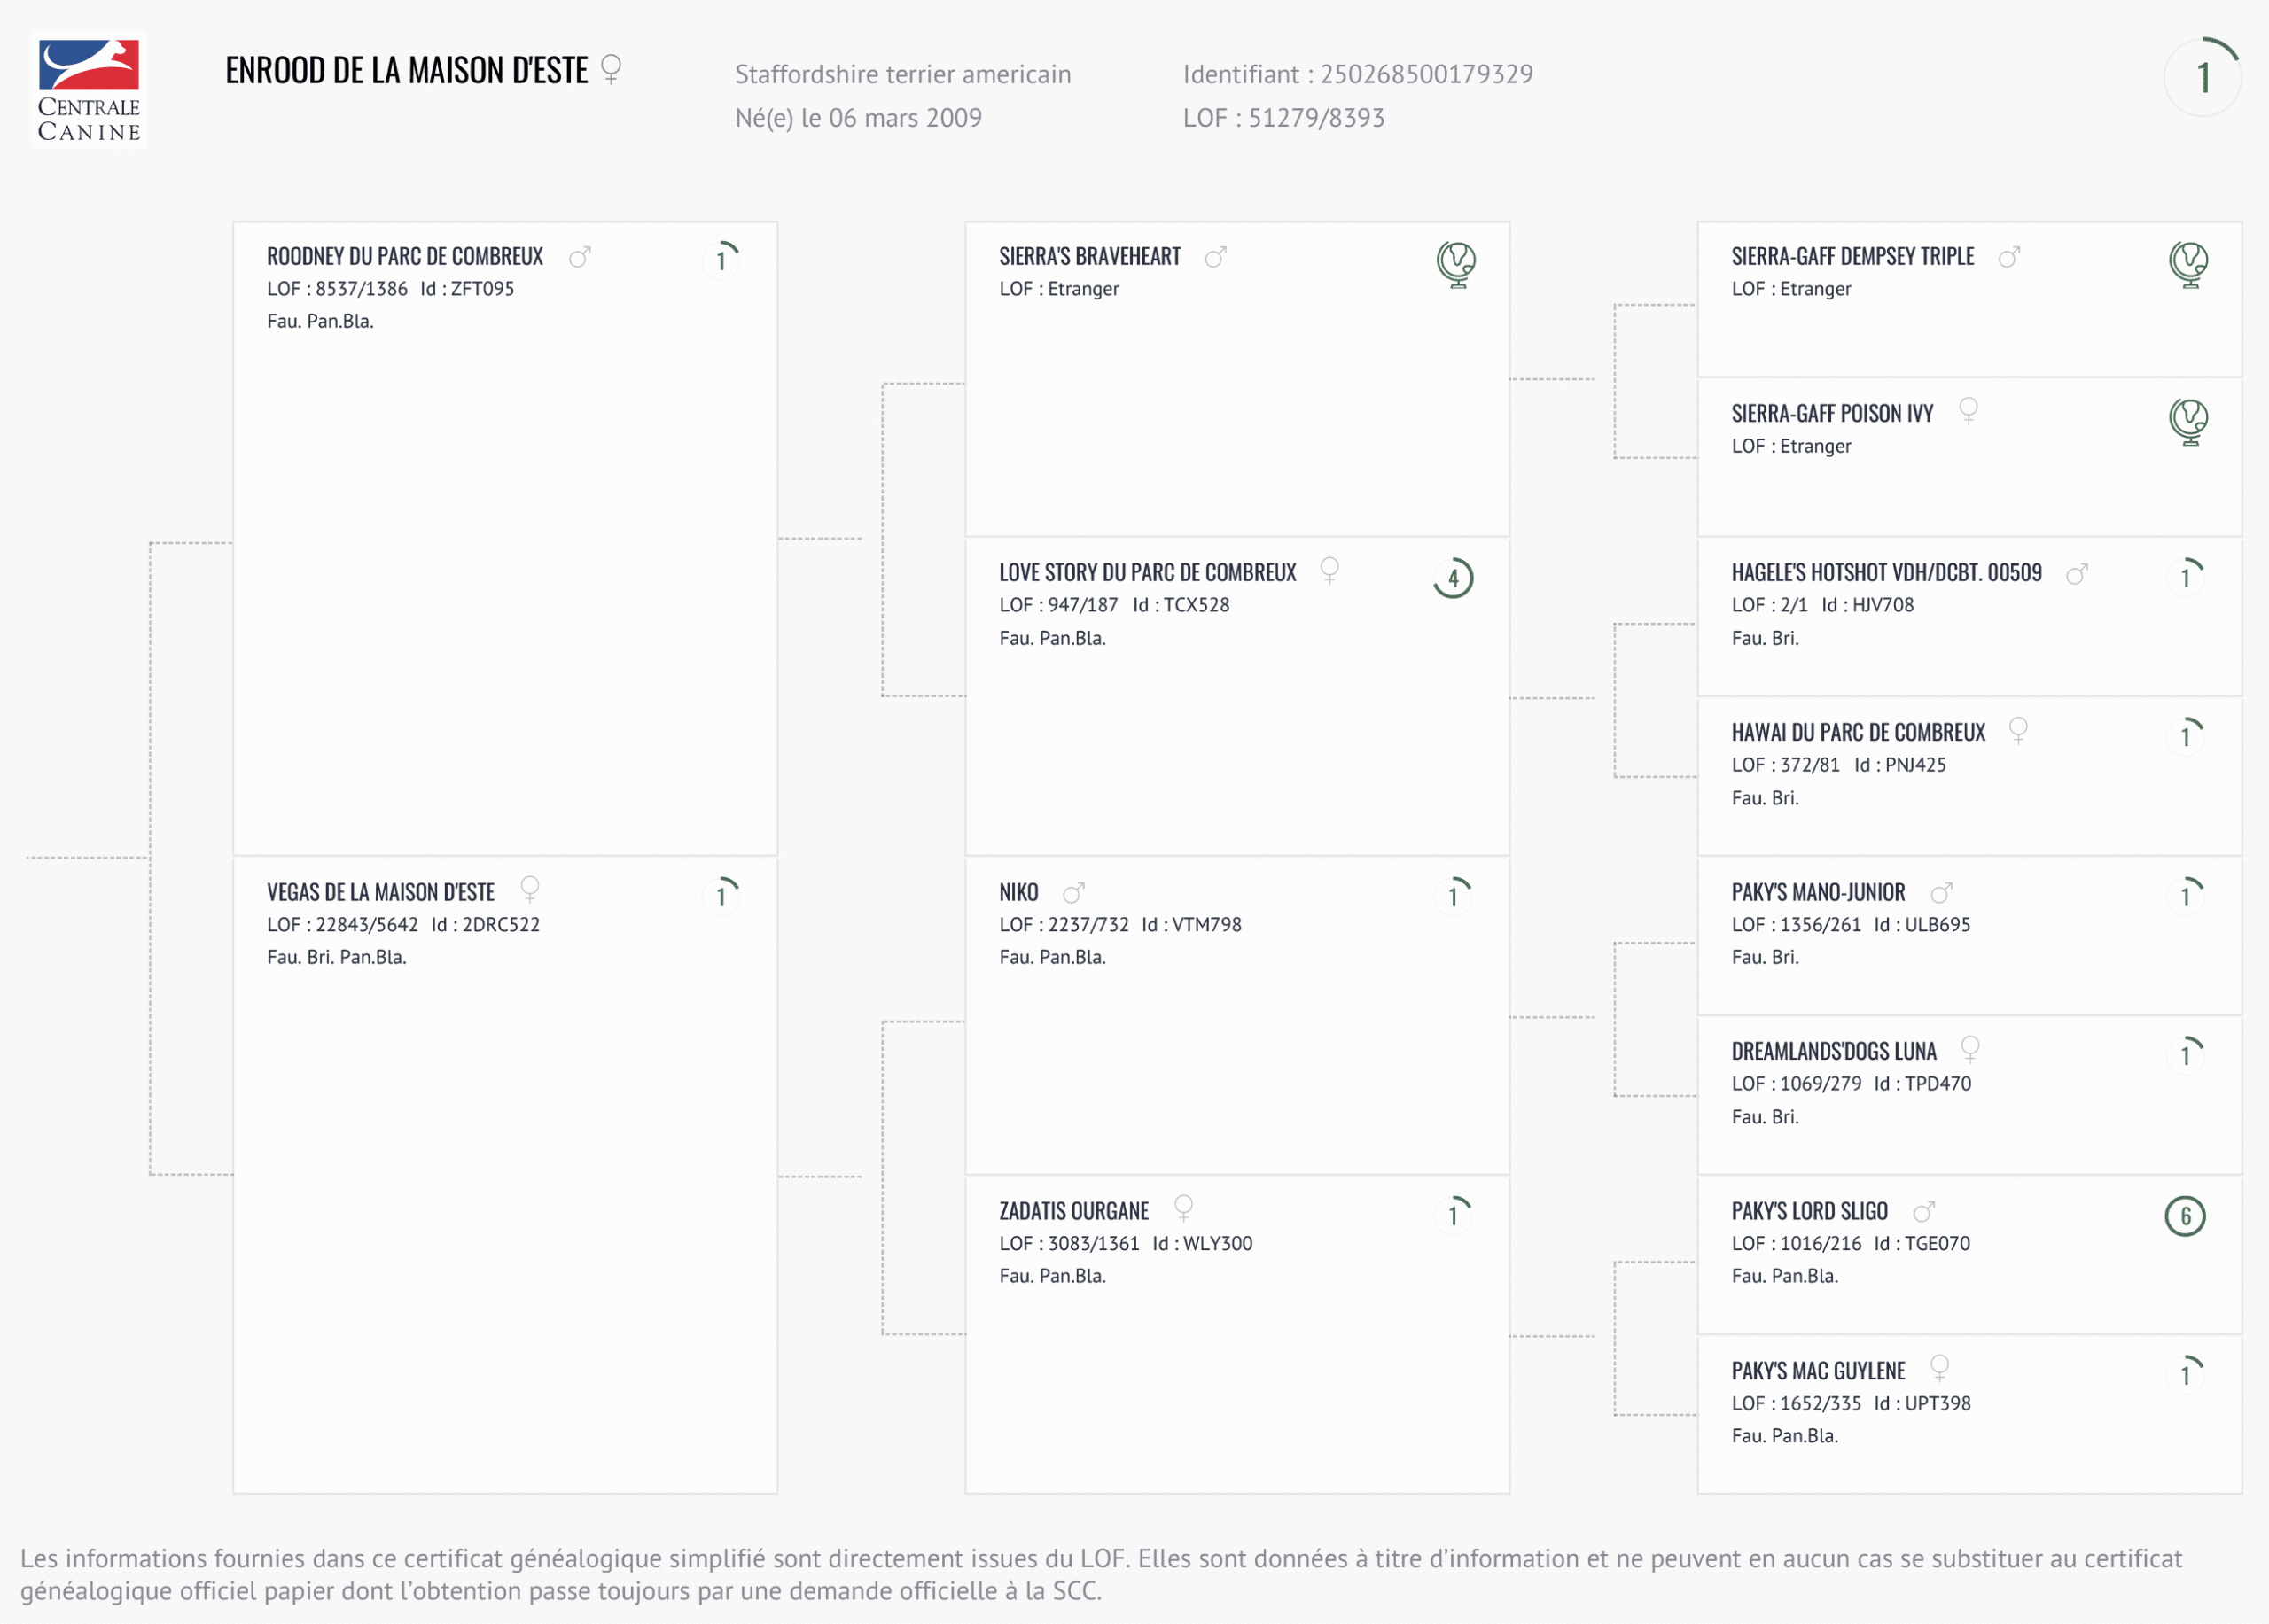Click rating badge on Zadatis Ourgane card
The width and height of the screenshot is (2269, 1624).
tap(1454, 1214)
